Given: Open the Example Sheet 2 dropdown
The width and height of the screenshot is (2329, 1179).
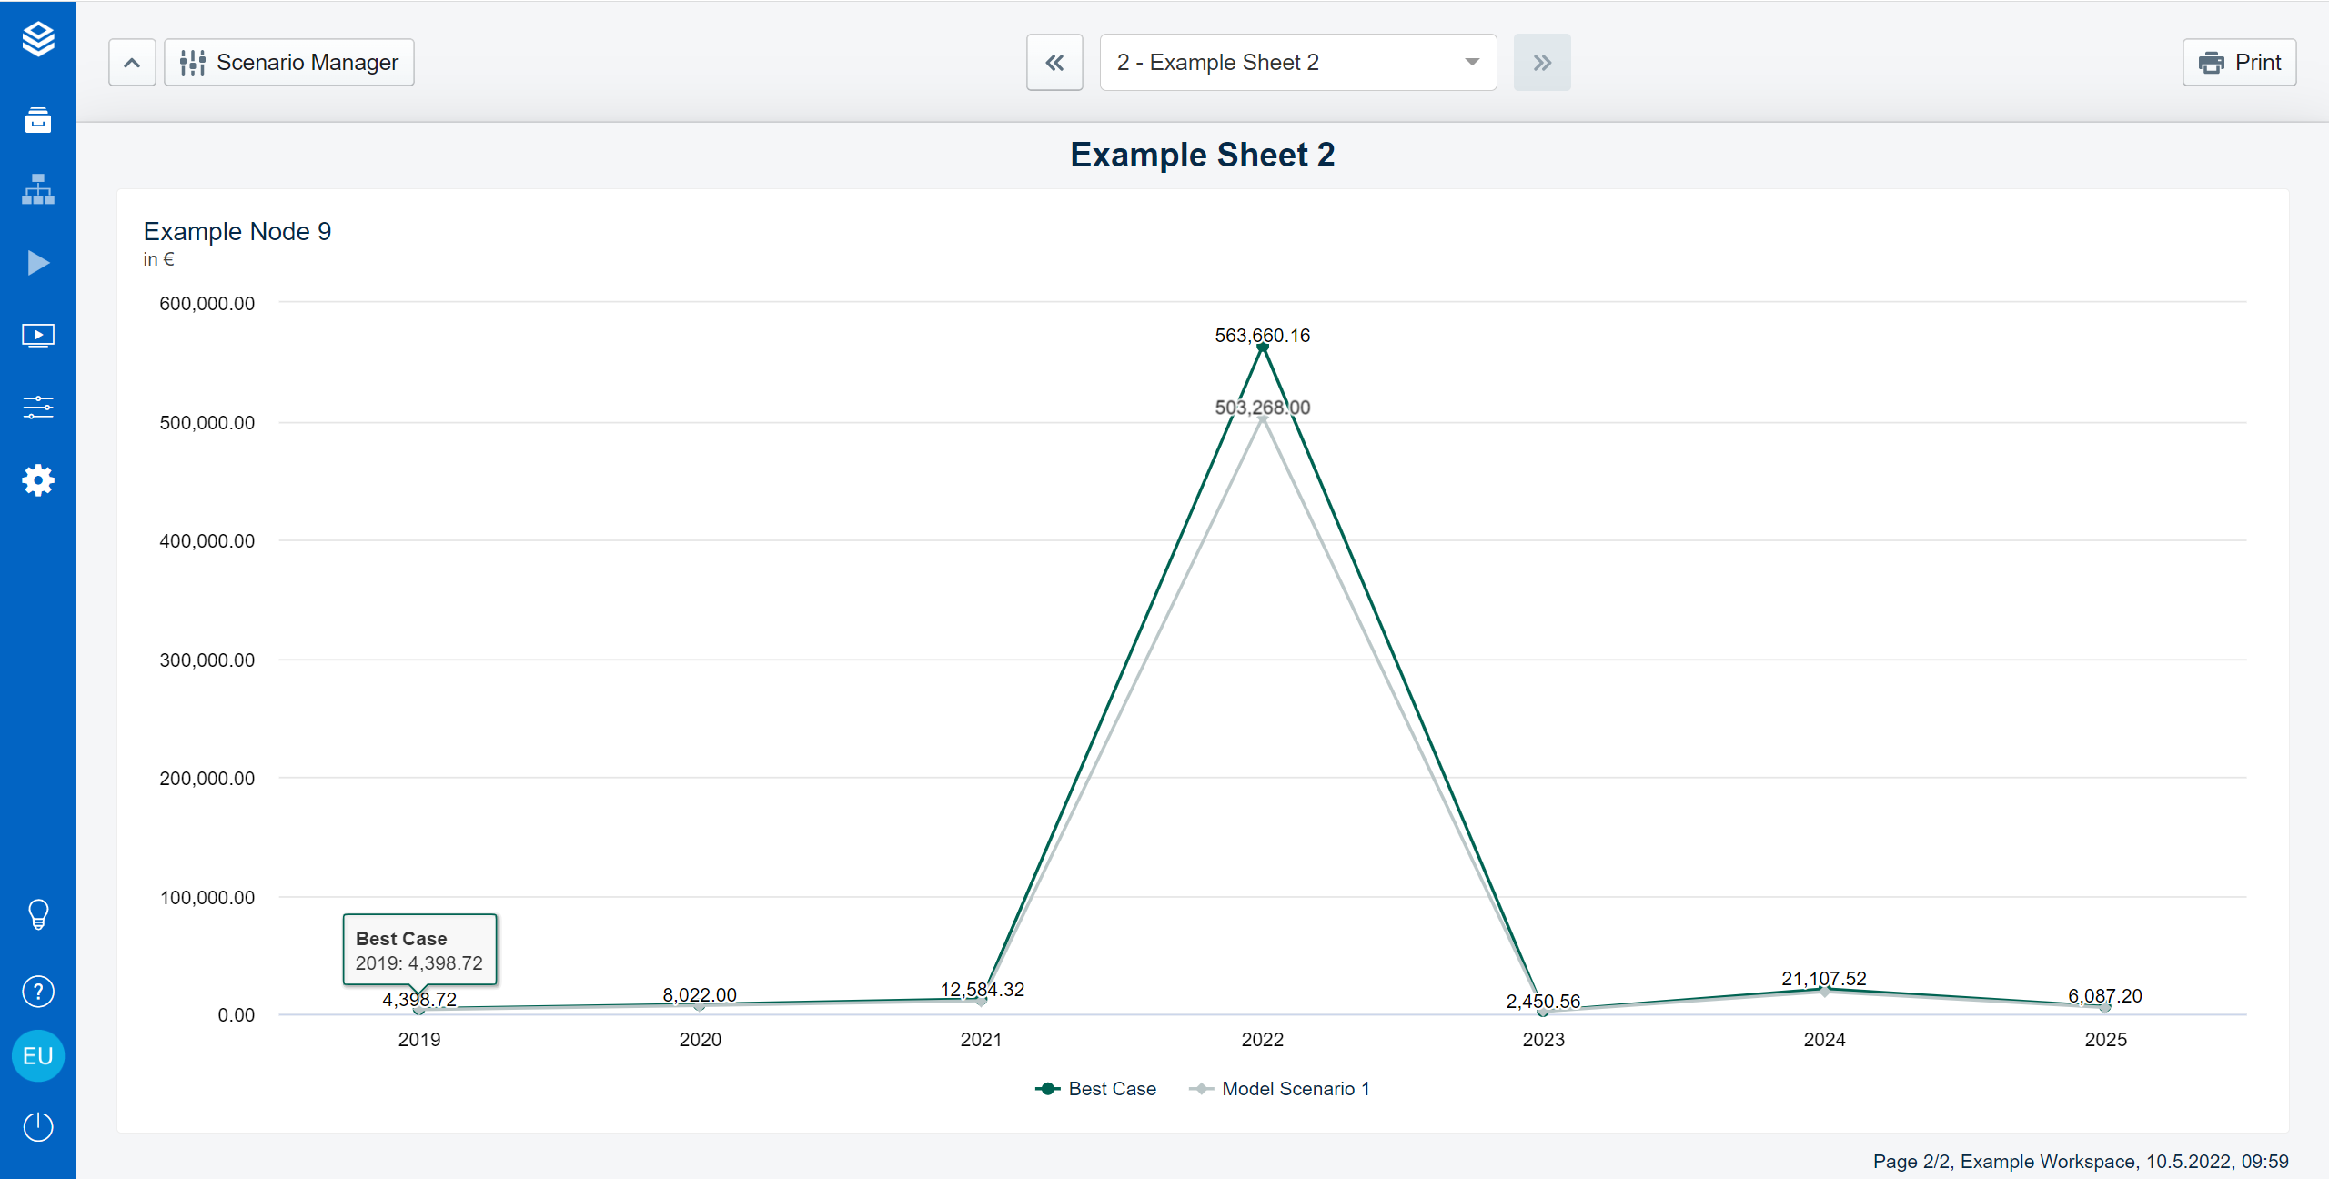Looking at the screenshot, I should pyautogui.click(x=1297, y=63).
